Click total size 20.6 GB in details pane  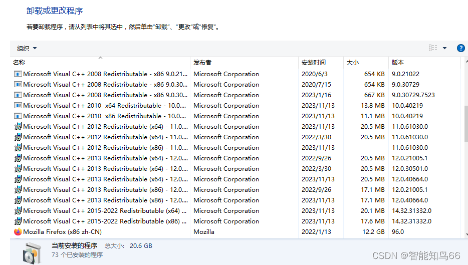pos(141,245)
